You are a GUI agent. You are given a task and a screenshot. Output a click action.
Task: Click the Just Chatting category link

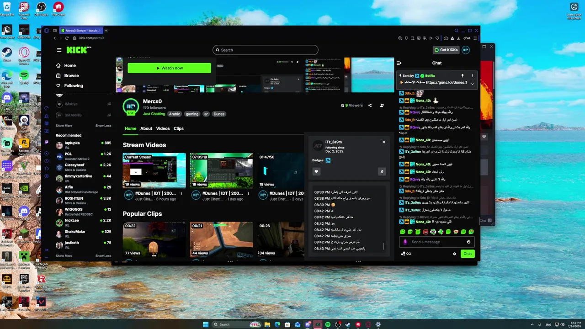click(x=154, y=114)
